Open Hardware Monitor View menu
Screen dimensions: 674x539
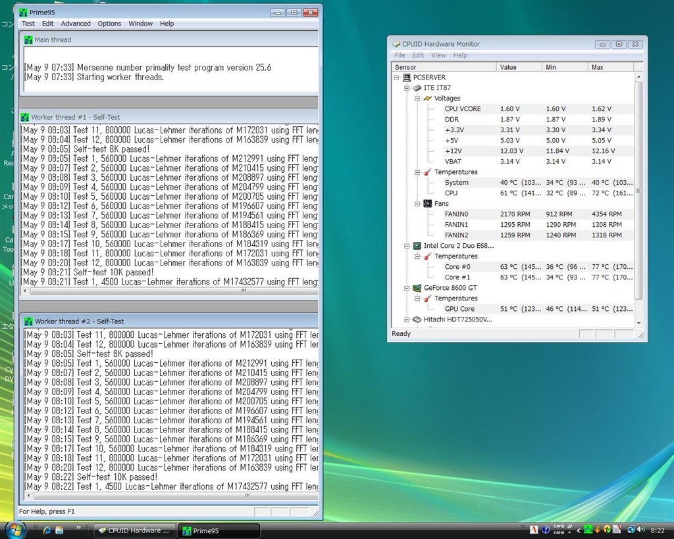point(438,55)
